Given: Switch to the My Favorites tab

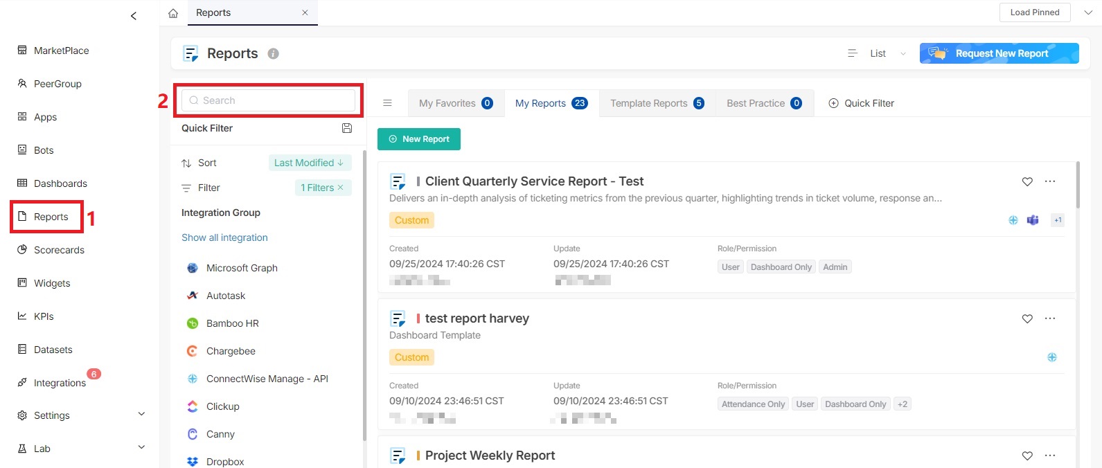Looking at the screenshot, I should (x=455, y=103).
